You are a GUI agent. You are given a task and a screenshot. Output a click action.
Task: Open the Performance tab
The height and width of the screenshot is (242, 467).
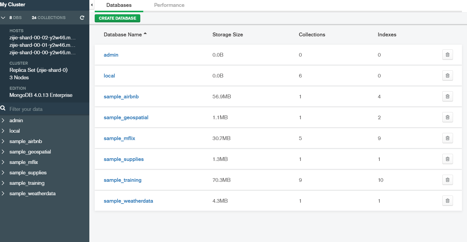[x=169, y=5]
